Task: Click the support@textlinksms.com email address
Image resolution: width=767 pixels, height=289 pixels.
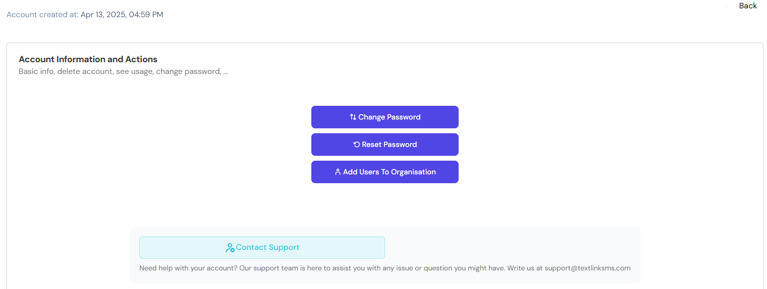Action: [x=587, y=268]
